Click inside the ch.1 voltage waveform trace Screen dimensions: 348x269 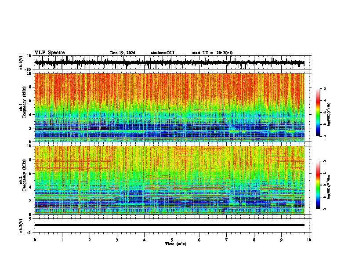tap(169, 63)
